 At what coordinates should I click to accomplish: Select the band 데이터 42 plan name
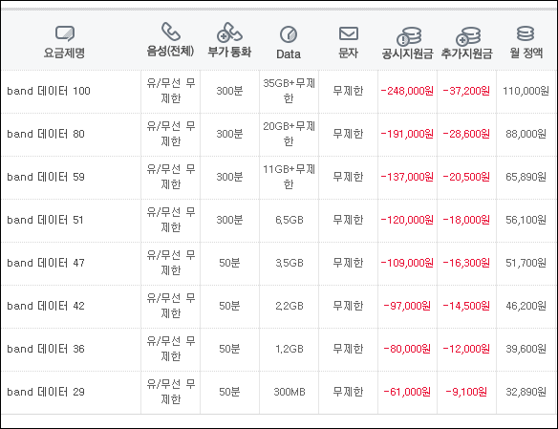click(x=46, y=307)
